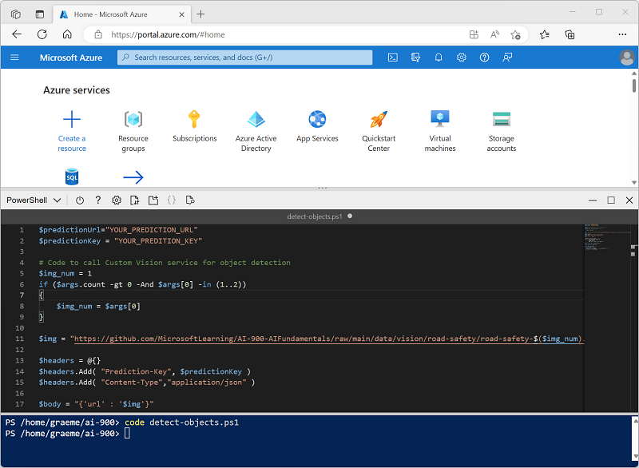The width and height of the screenshot is (639, 468).
Task: Open Web preview icon in Cloud Shell
Action: click(x=190, y=200)
